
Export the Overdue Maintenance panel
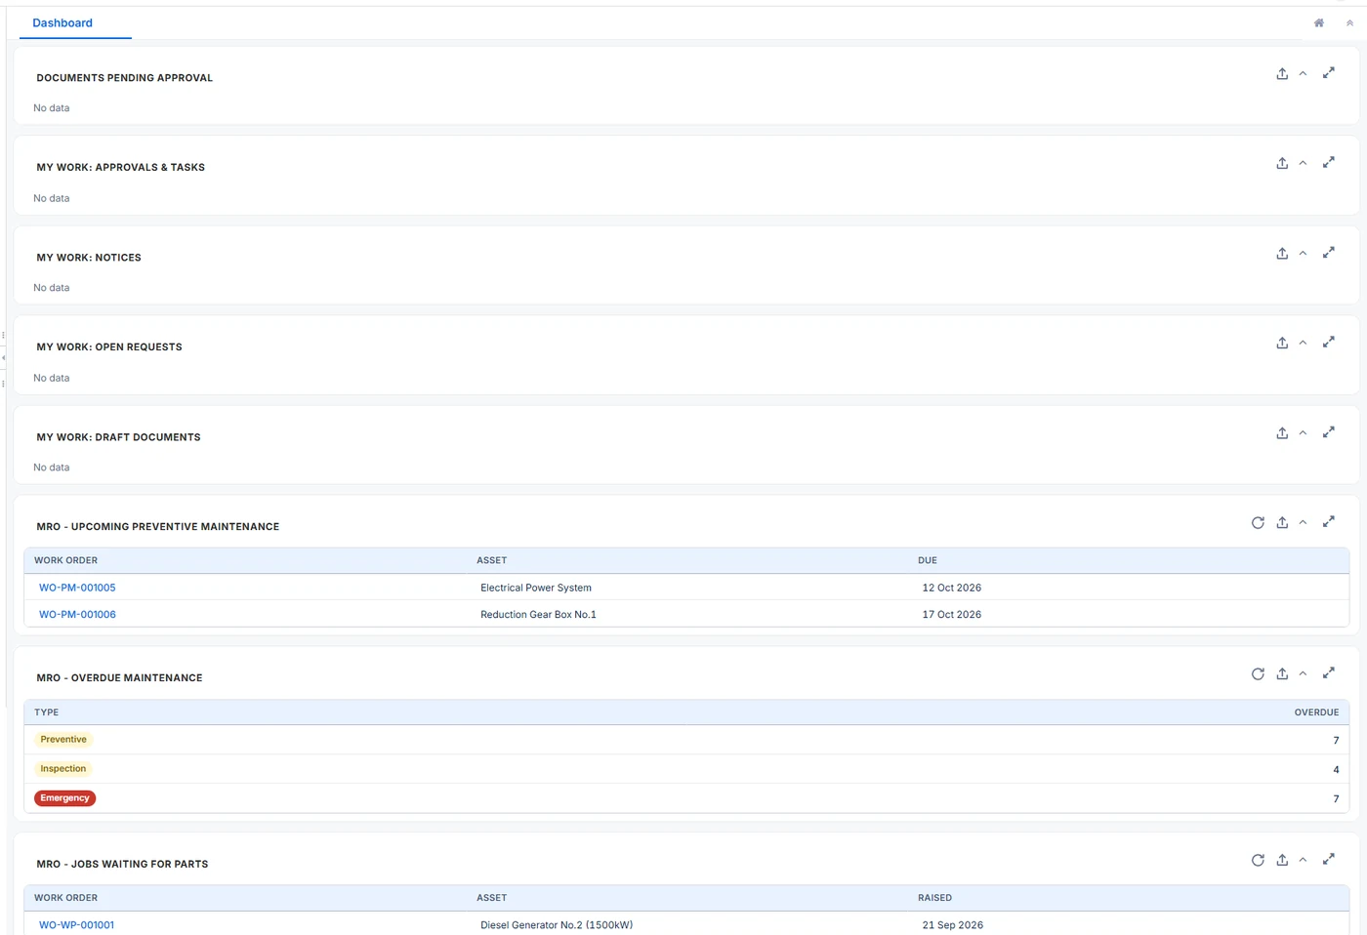1282,673
